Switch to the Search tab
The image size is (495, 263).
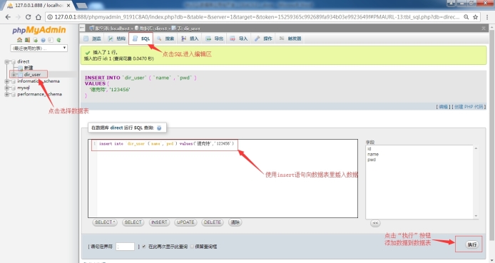(x=165, y=38)
